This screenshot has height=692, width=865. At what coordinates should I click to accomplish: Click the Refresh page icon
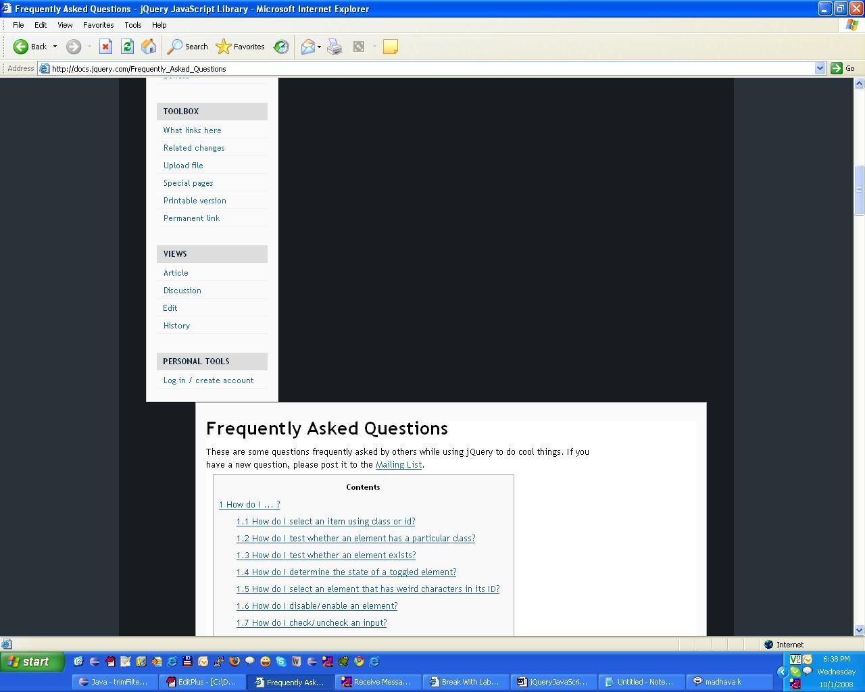[x=127, y=47]
